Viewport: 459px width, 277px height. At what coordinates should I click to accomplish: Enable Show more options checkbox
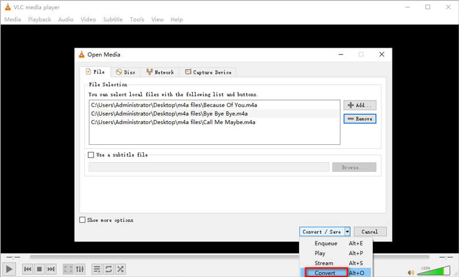pyautogui.click(x=83, y=220)
